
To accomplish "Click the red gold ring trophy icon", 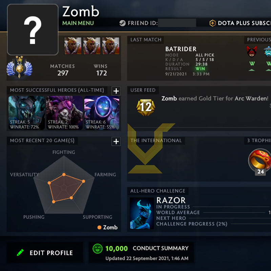I will pyautogui.click(x=260, y=159).
